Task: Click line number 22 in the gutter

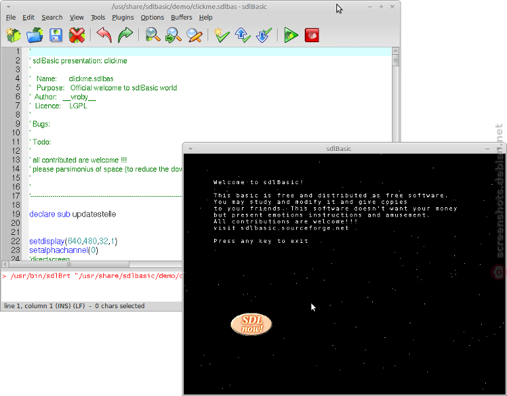Action: pyautogui.click(x=16, y=241)
